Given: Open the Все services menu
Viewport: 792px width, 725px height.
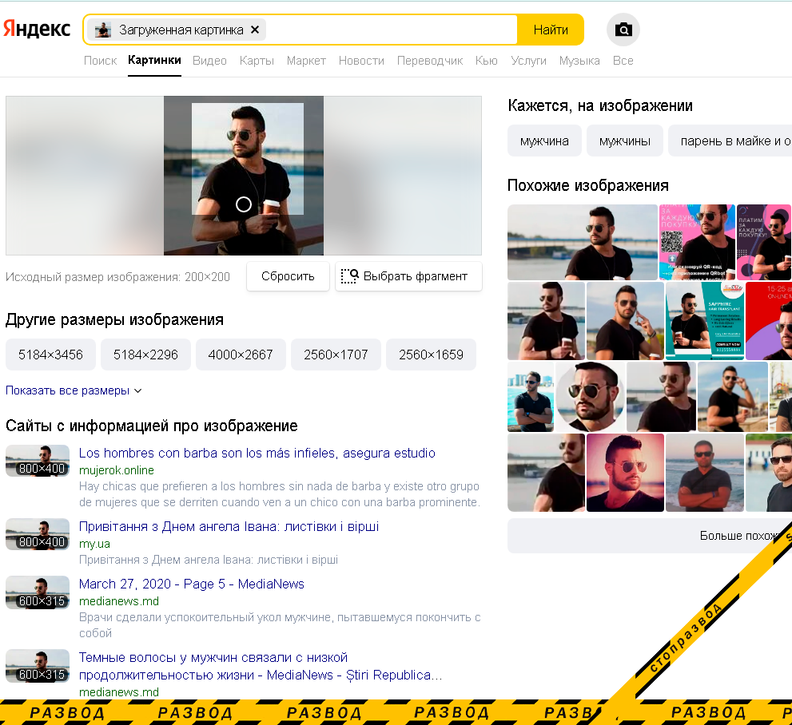Looking at the screenshot, I should tap(623, 61).
